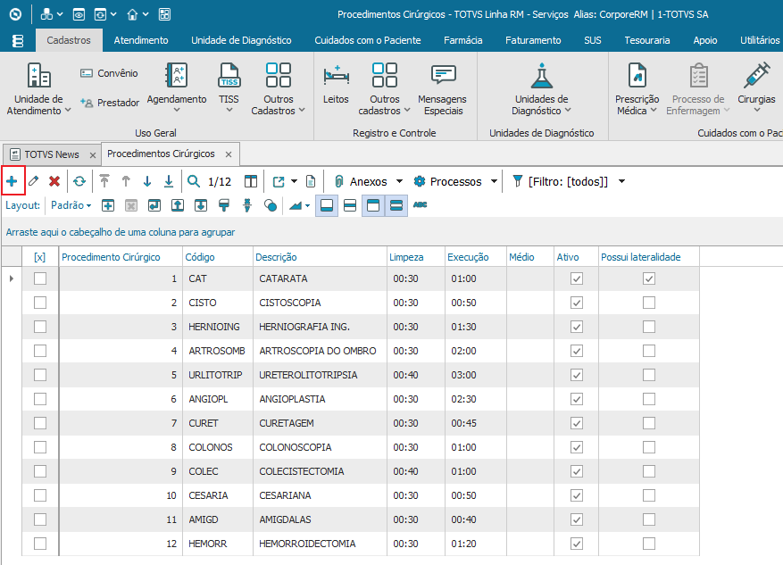Toggle the split rows view button
This screenshot has height=565, width=783.
pyautogui.click(x=350, y=205)
